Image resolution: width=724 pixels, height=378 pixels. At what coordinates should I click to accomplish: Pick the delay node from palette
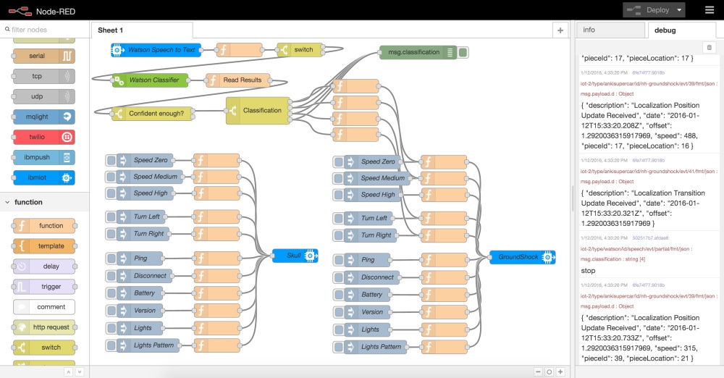point(44,266)
